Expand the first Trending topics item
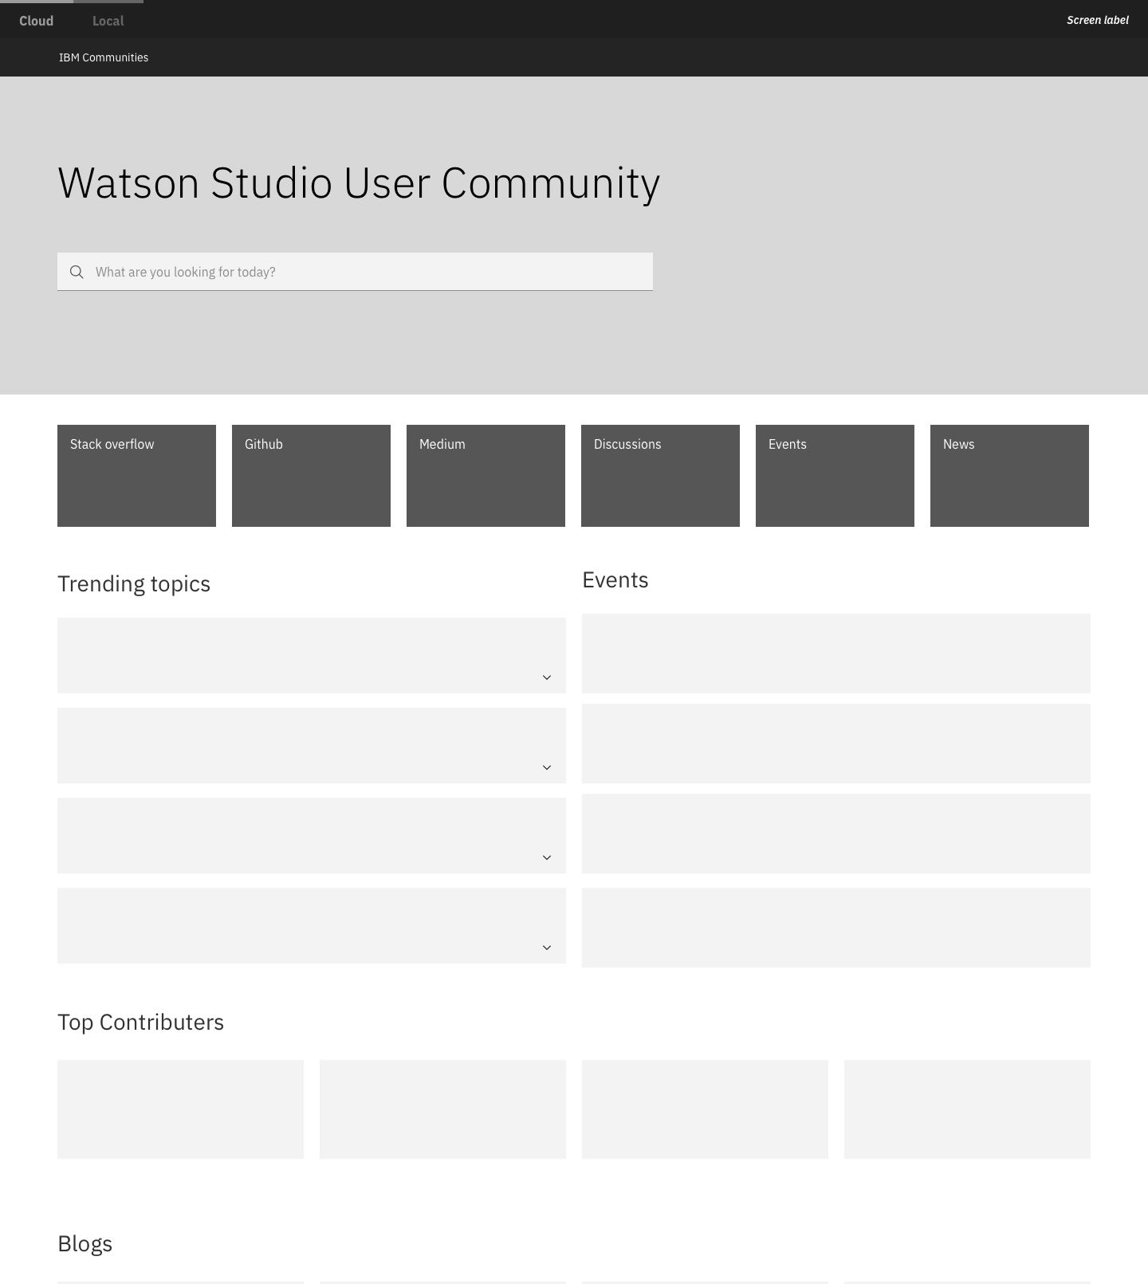 tap(547, 677)
